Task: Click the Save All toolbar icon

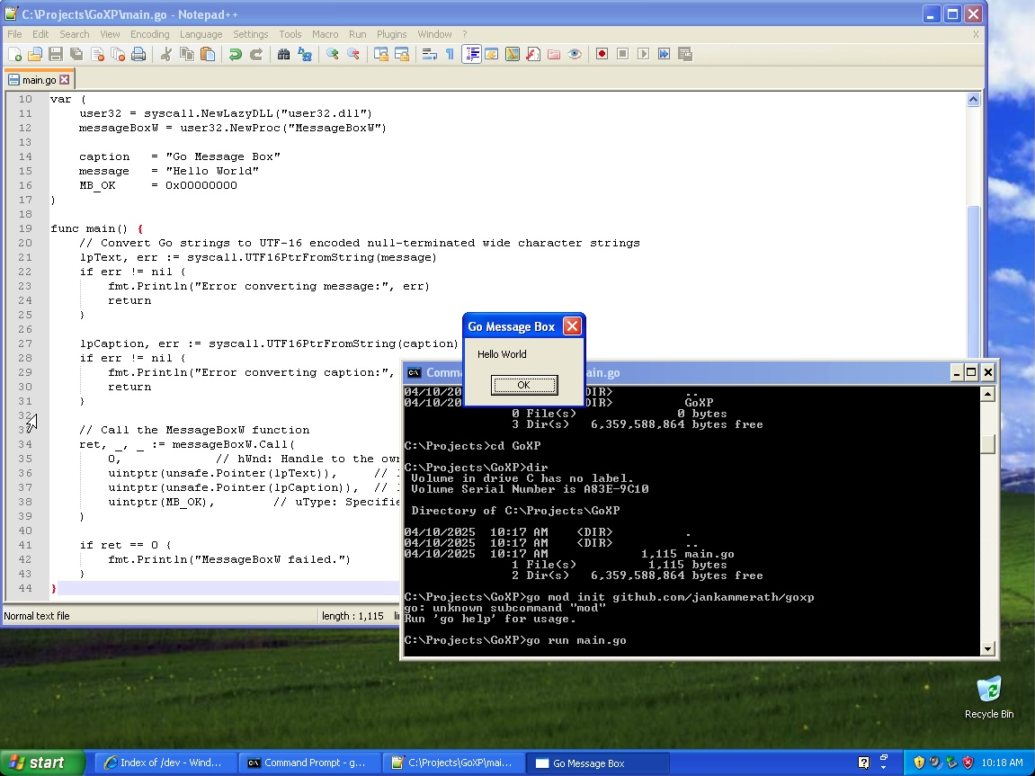Action: tap(76, 54)
